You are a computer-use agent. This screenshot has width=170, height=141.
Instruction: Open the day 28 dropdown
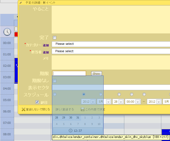coord(118,102)
